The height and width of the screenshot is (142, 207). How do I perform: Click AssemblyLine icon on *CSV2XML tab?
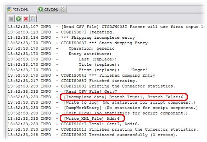click(x=9, y=9)
